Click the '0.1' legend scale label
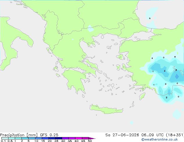 tap(3, 141)
